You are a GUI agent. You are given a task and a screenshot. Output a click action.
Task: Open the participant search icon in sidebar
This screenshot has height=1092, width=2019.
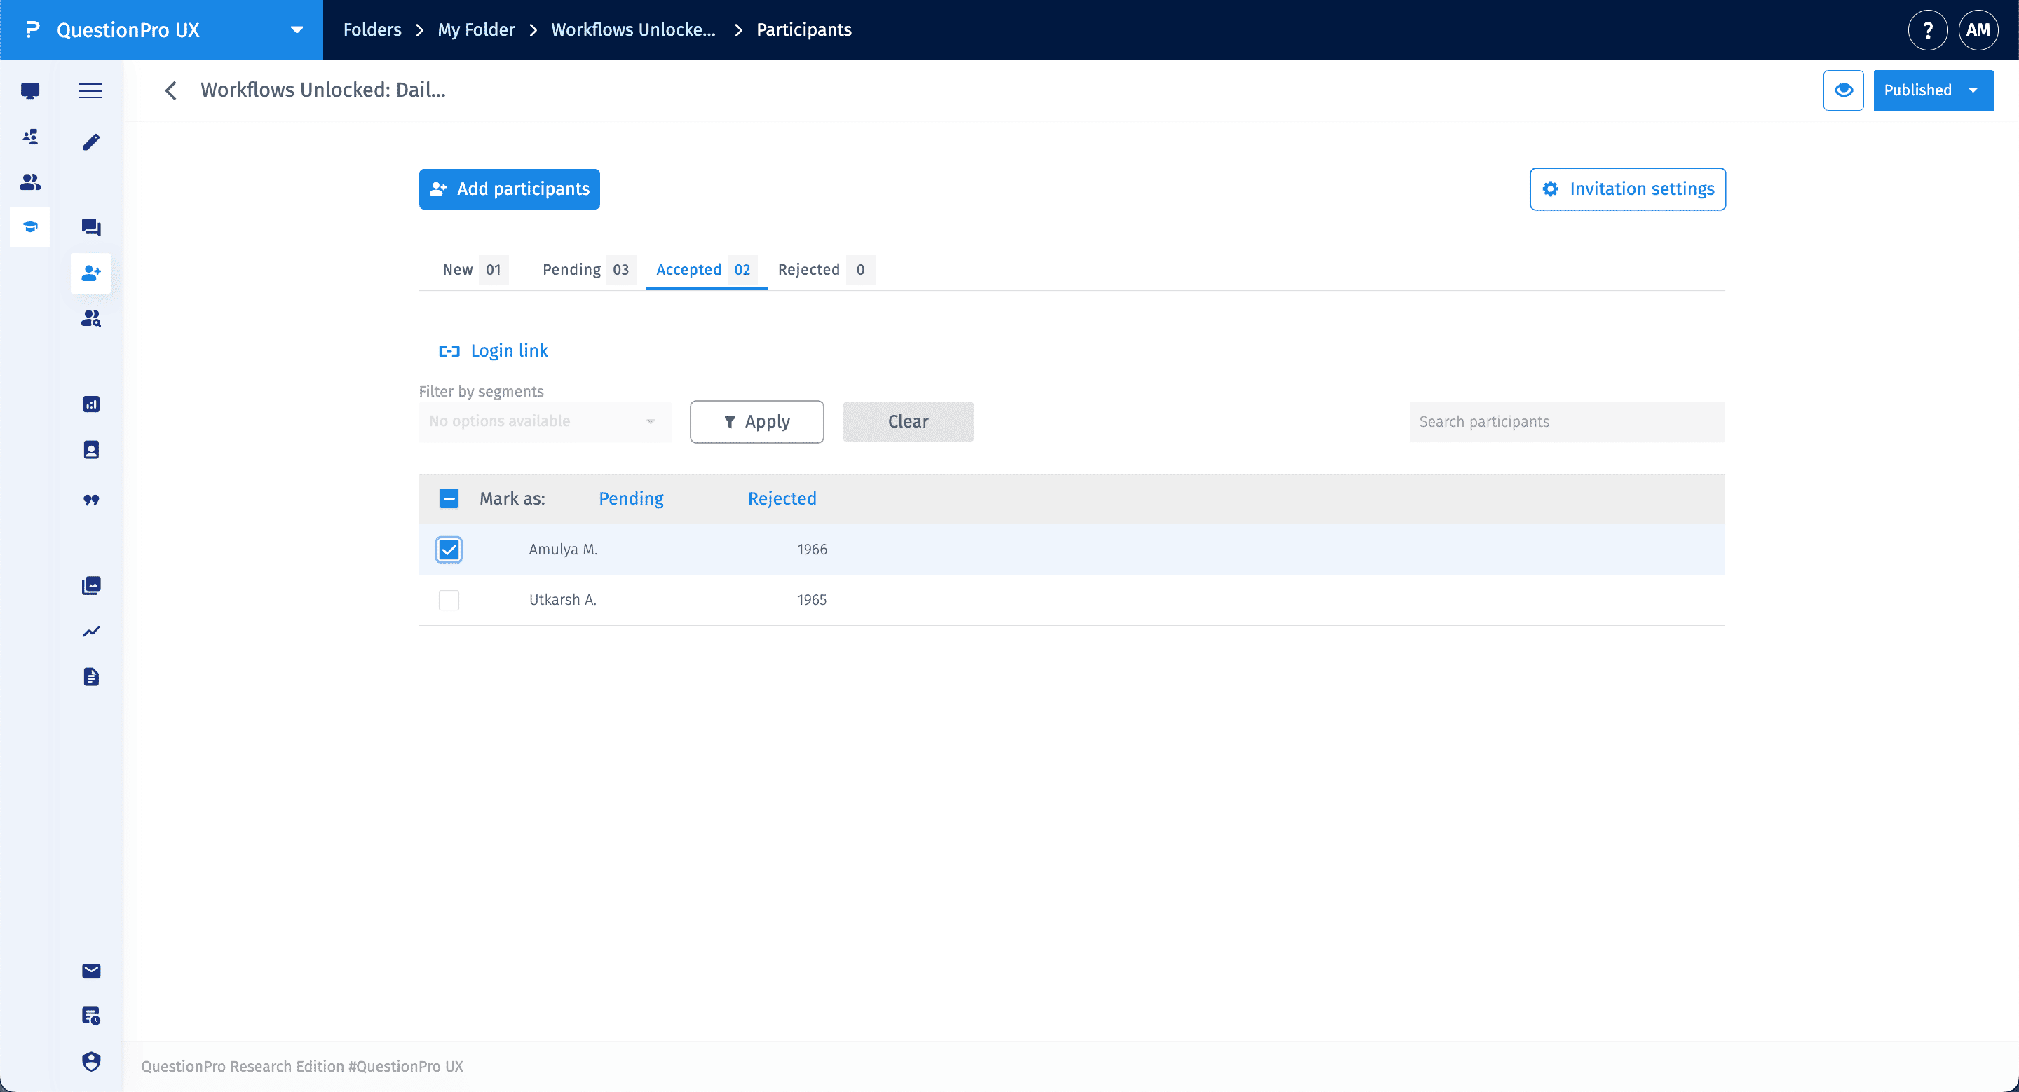(x=91, y=318)
